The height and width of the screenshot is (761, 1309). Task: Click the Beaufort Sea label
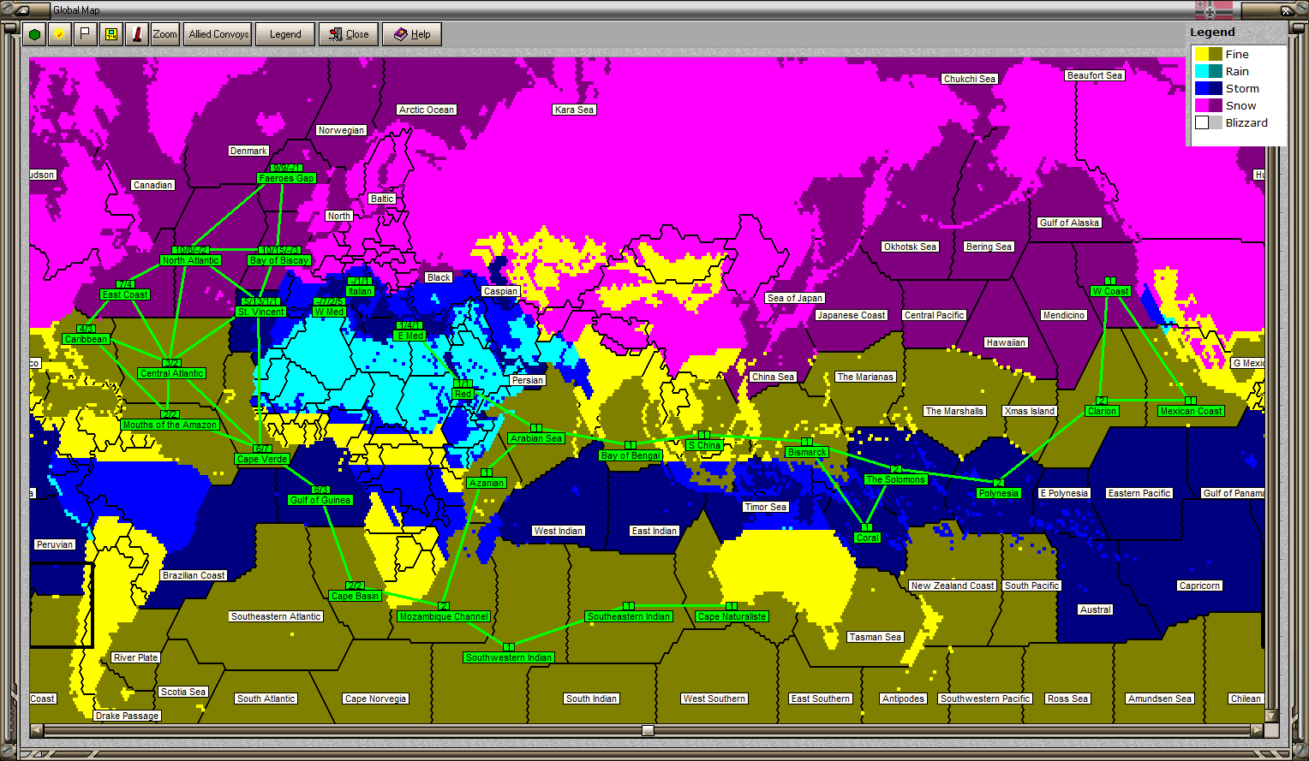tap(1095, 75)
